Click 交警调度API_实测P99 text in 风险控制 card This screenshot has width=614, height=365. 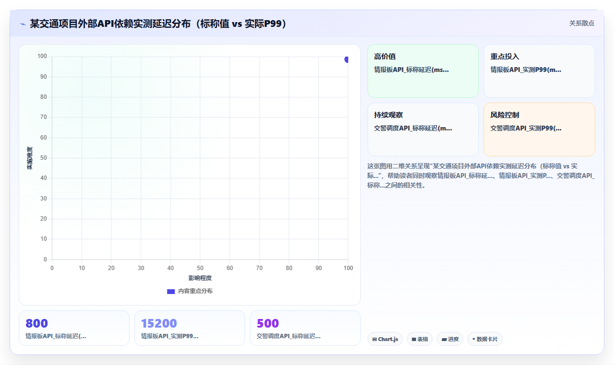(526, 128)
